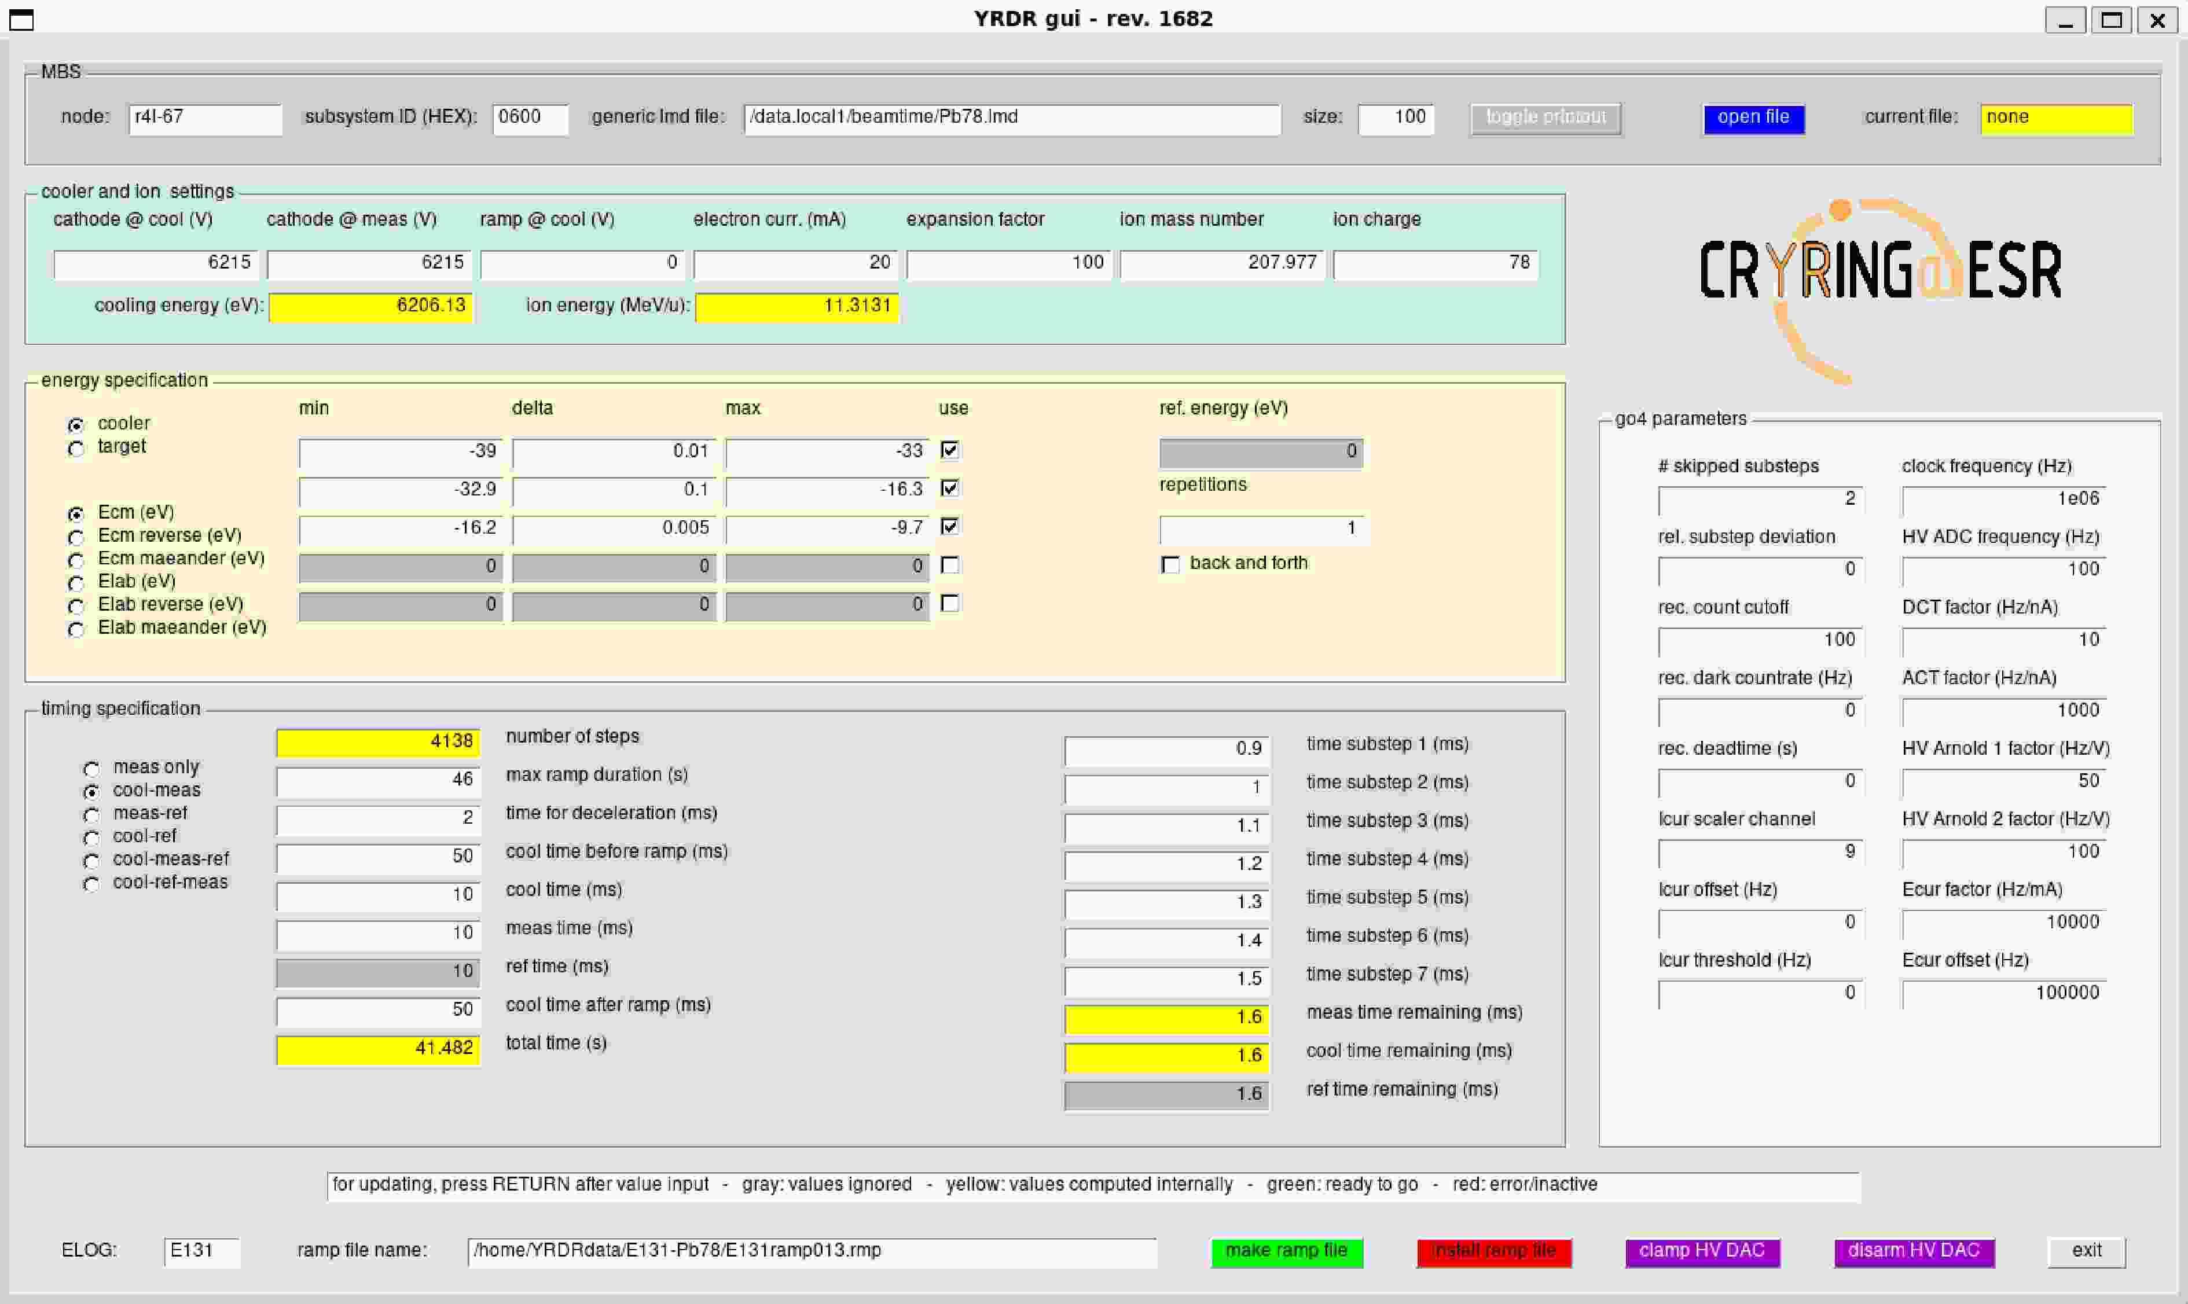Click the toggle printout button
2188x1304 pixels.
(1545, 119)
